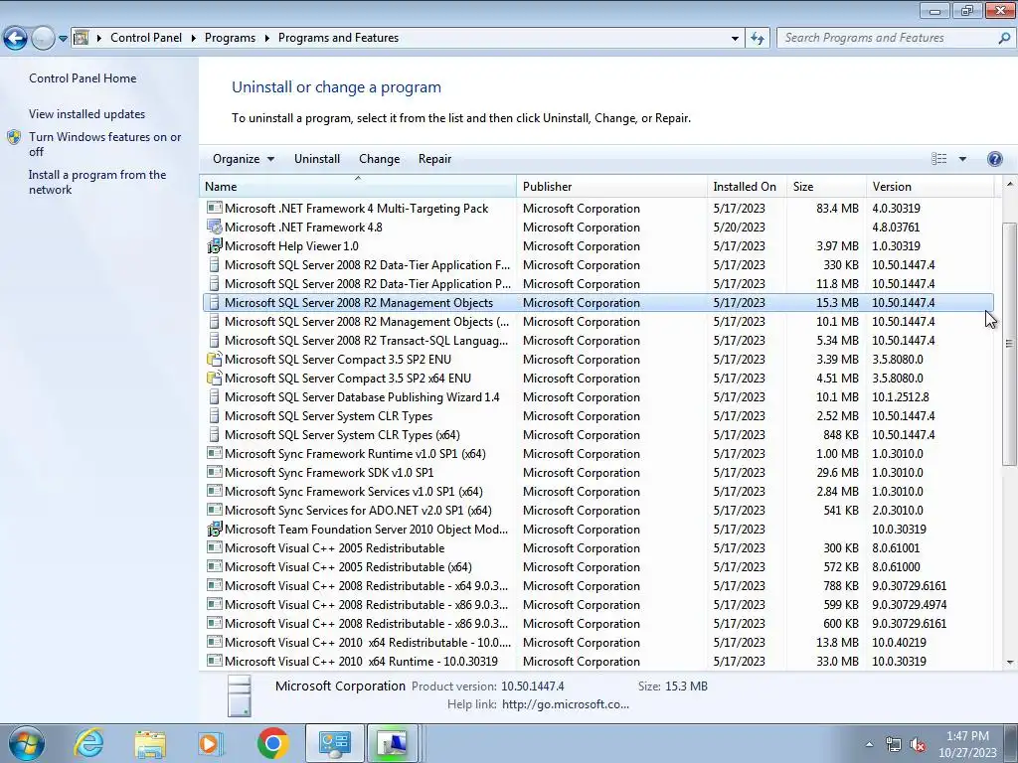The width and height of the screenshot is (1018, 763).
Task: Sort by the Name column header
Action: (x=358, y=186)
